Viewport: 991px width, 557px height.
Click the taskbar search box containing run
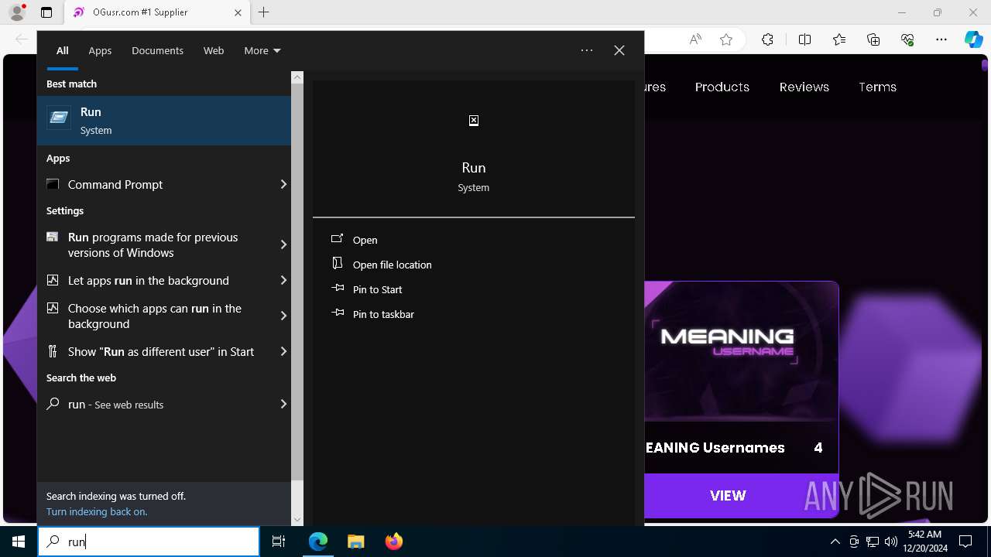click(x=149, y=542)
